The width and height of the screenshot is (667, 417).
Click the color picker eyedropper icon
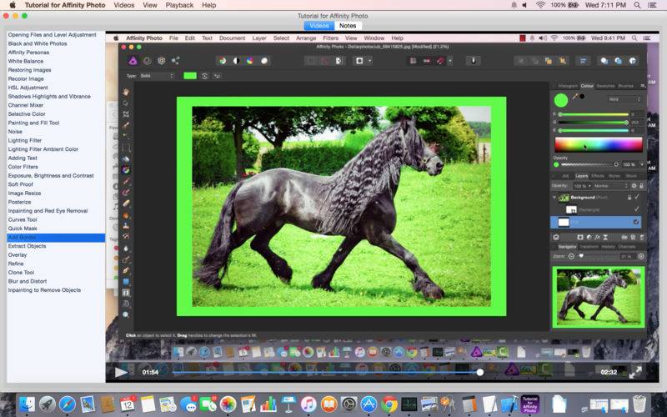coord(575,97)
